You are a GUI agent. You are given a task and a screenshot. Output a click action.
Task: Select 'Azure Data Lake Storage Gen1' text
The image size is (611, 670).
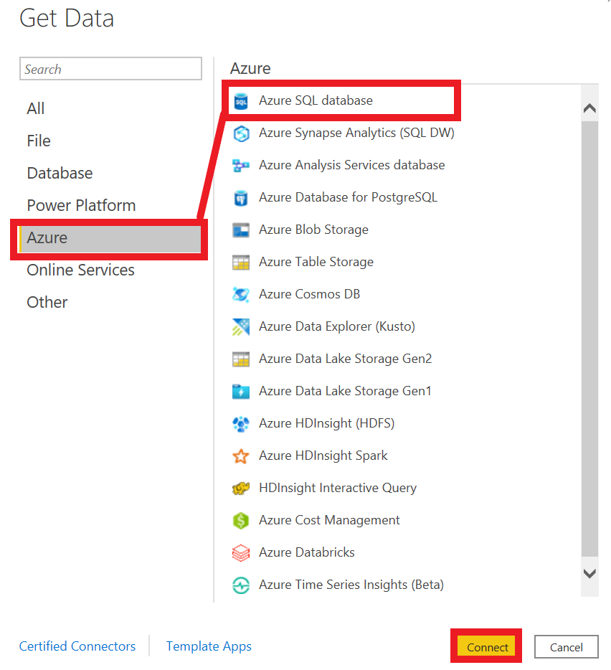pos(345,392)
